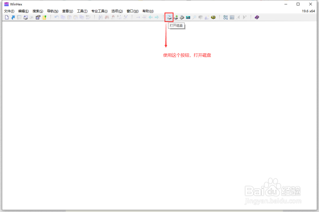
Task: Open the 查看(V) menu
Action: [68, 11]
